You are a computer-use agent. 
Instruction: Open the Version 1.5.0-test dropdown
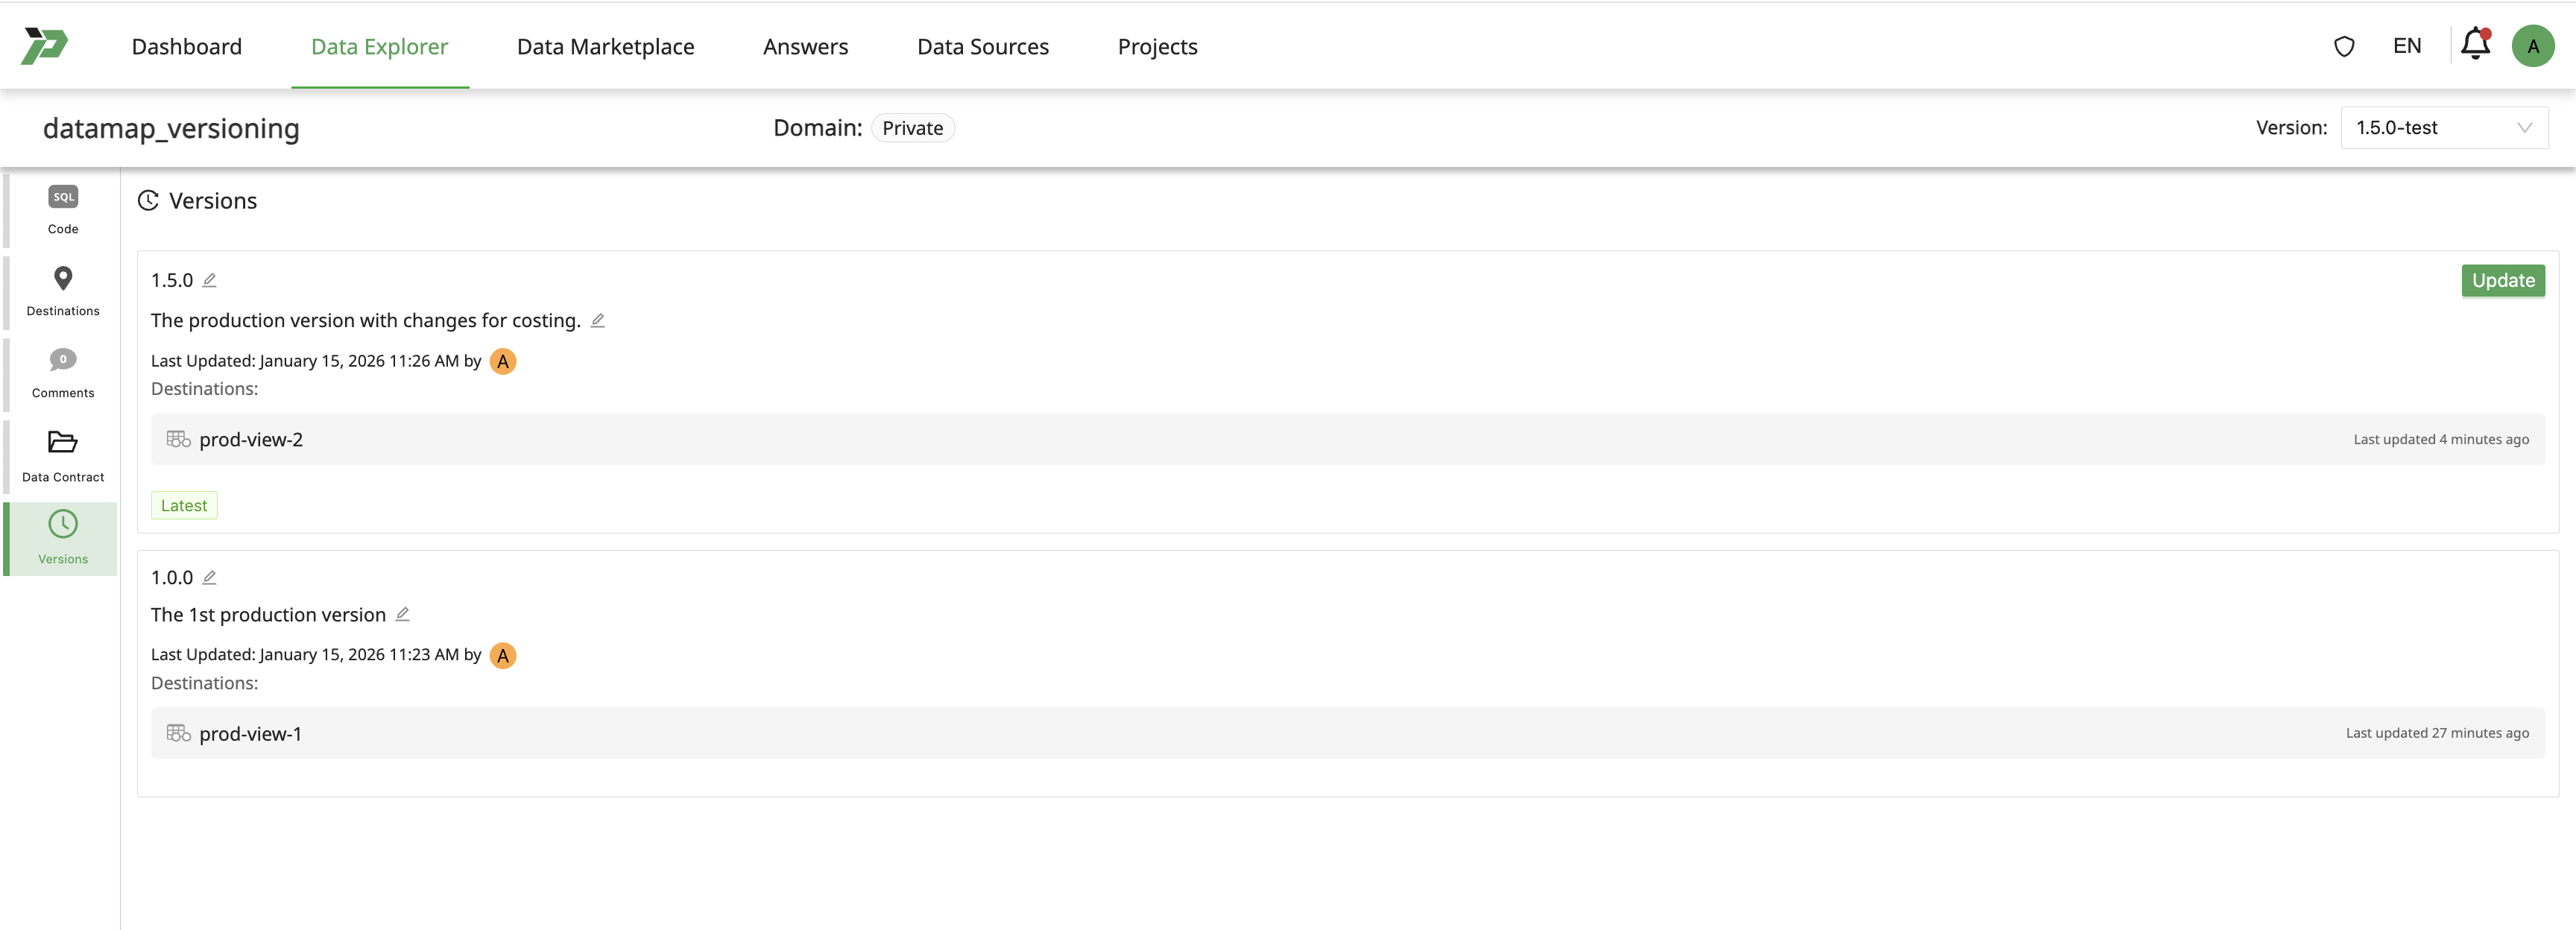[x=2443, y=128]
